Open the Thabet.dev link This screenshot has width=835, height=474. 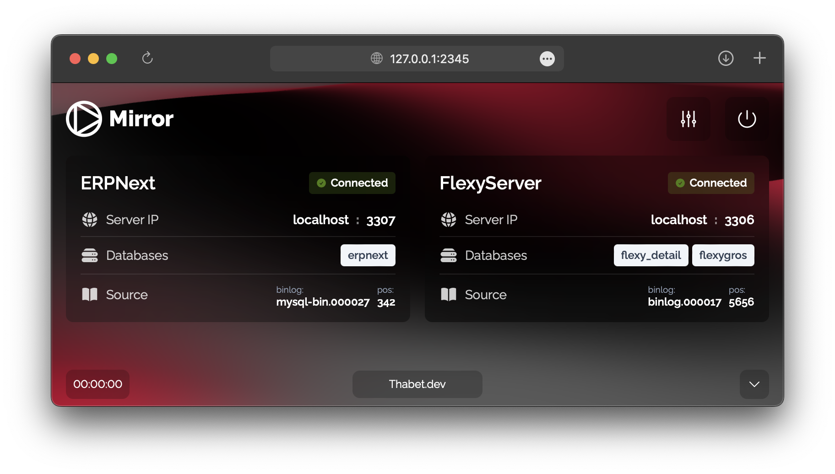click(x=417, y=384)
